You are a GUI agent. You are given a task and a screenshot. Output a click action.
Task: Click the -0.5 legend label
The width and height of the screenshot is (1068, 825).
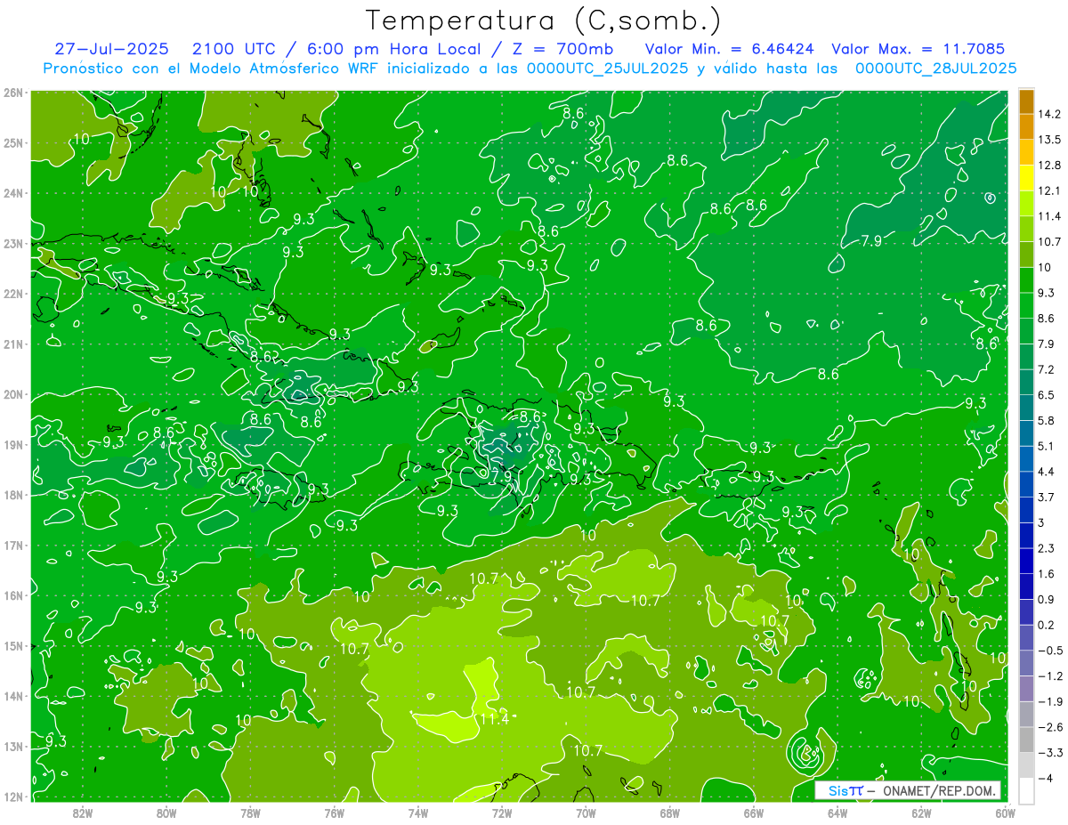click(x=1050, y=651)
